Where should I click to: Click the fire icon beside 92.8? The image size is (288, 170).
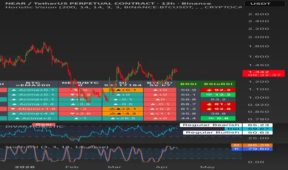[x=209, y=109]
